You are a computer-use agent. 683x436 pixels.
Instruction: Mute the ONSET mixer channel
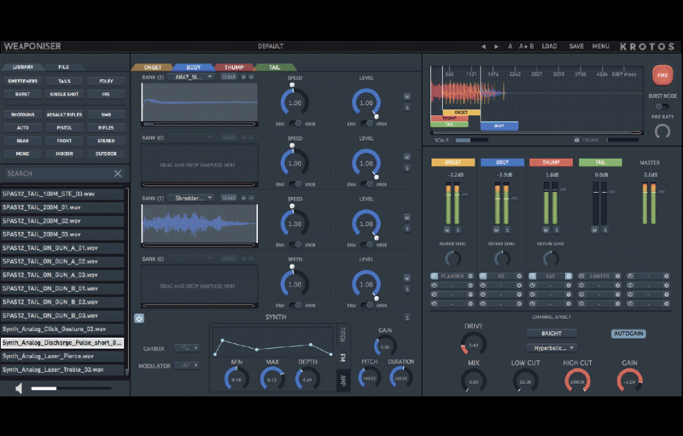pyautogui.click(x=447, y=230)
